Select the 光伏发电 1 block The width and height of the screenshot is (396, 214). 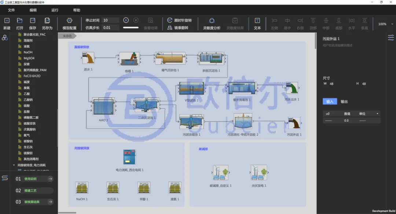(259, 172)
